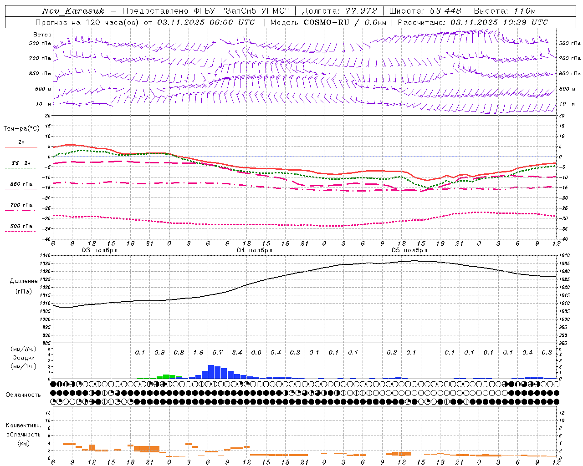Click the 1.8 precipitation total value
The image size is (583, 466).
pos(198,353)
